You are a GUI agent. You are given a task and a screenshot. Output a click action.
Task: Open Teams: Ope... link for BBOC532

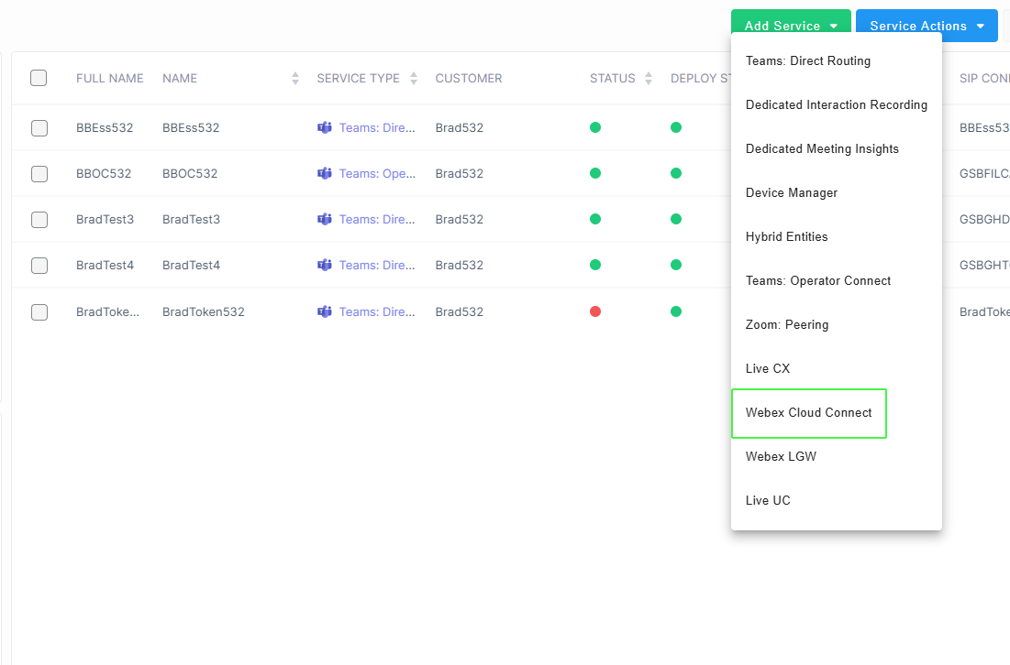click(377, 174)
